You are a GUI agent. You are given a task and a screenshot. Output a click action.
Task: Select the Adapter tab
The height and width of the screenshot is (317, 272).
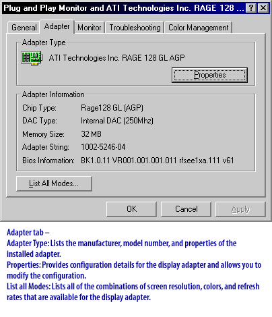pos(57,26)
